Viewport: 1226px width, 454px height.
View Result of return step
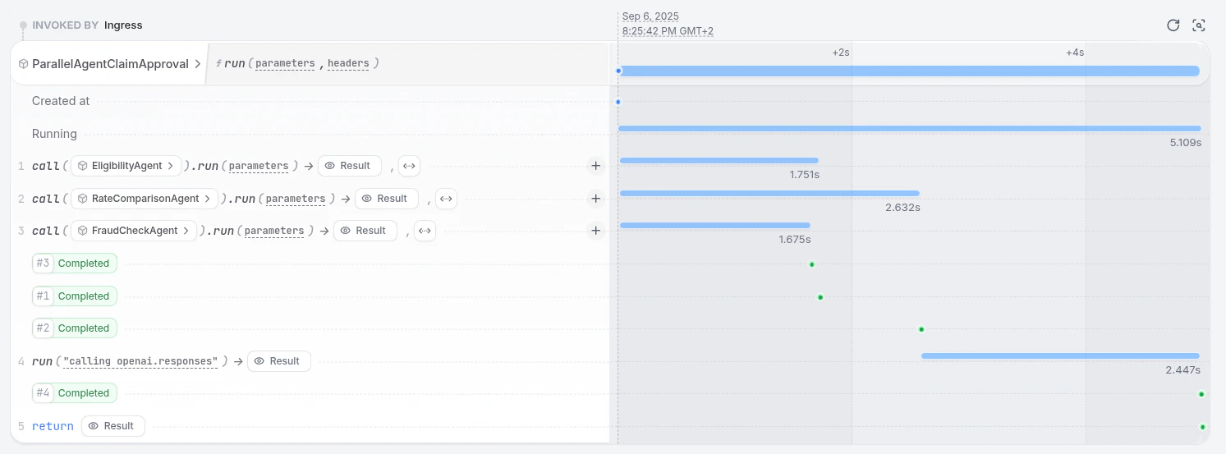(112, 426)
